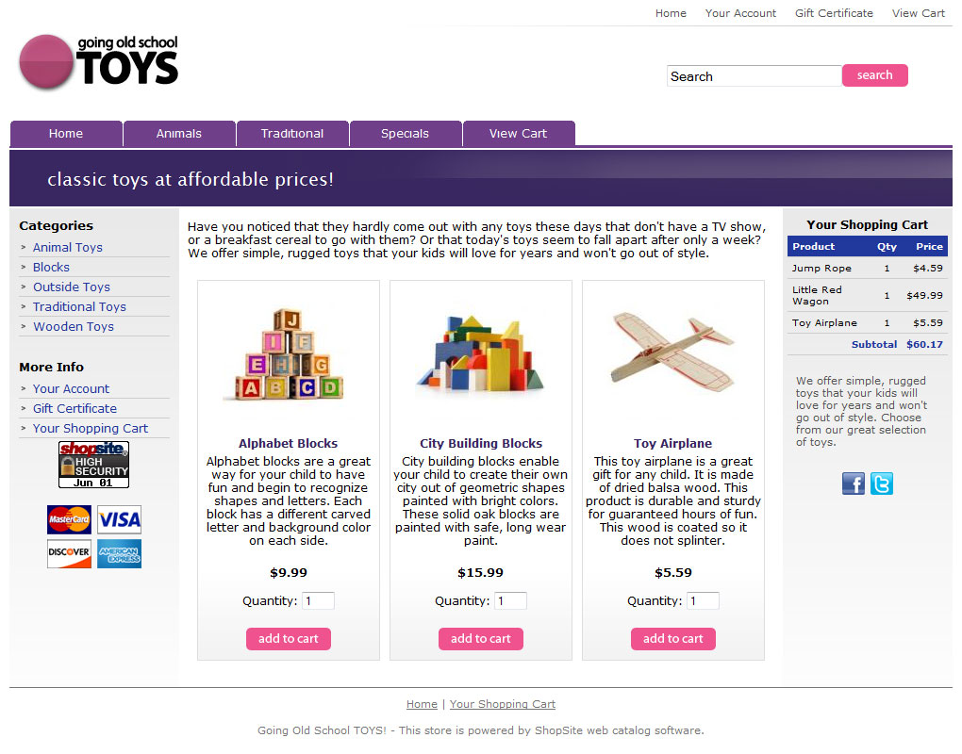Open the Wooden Toys category link
The width and height of the screenshot is (962, 754).
[x=74, y=327]
